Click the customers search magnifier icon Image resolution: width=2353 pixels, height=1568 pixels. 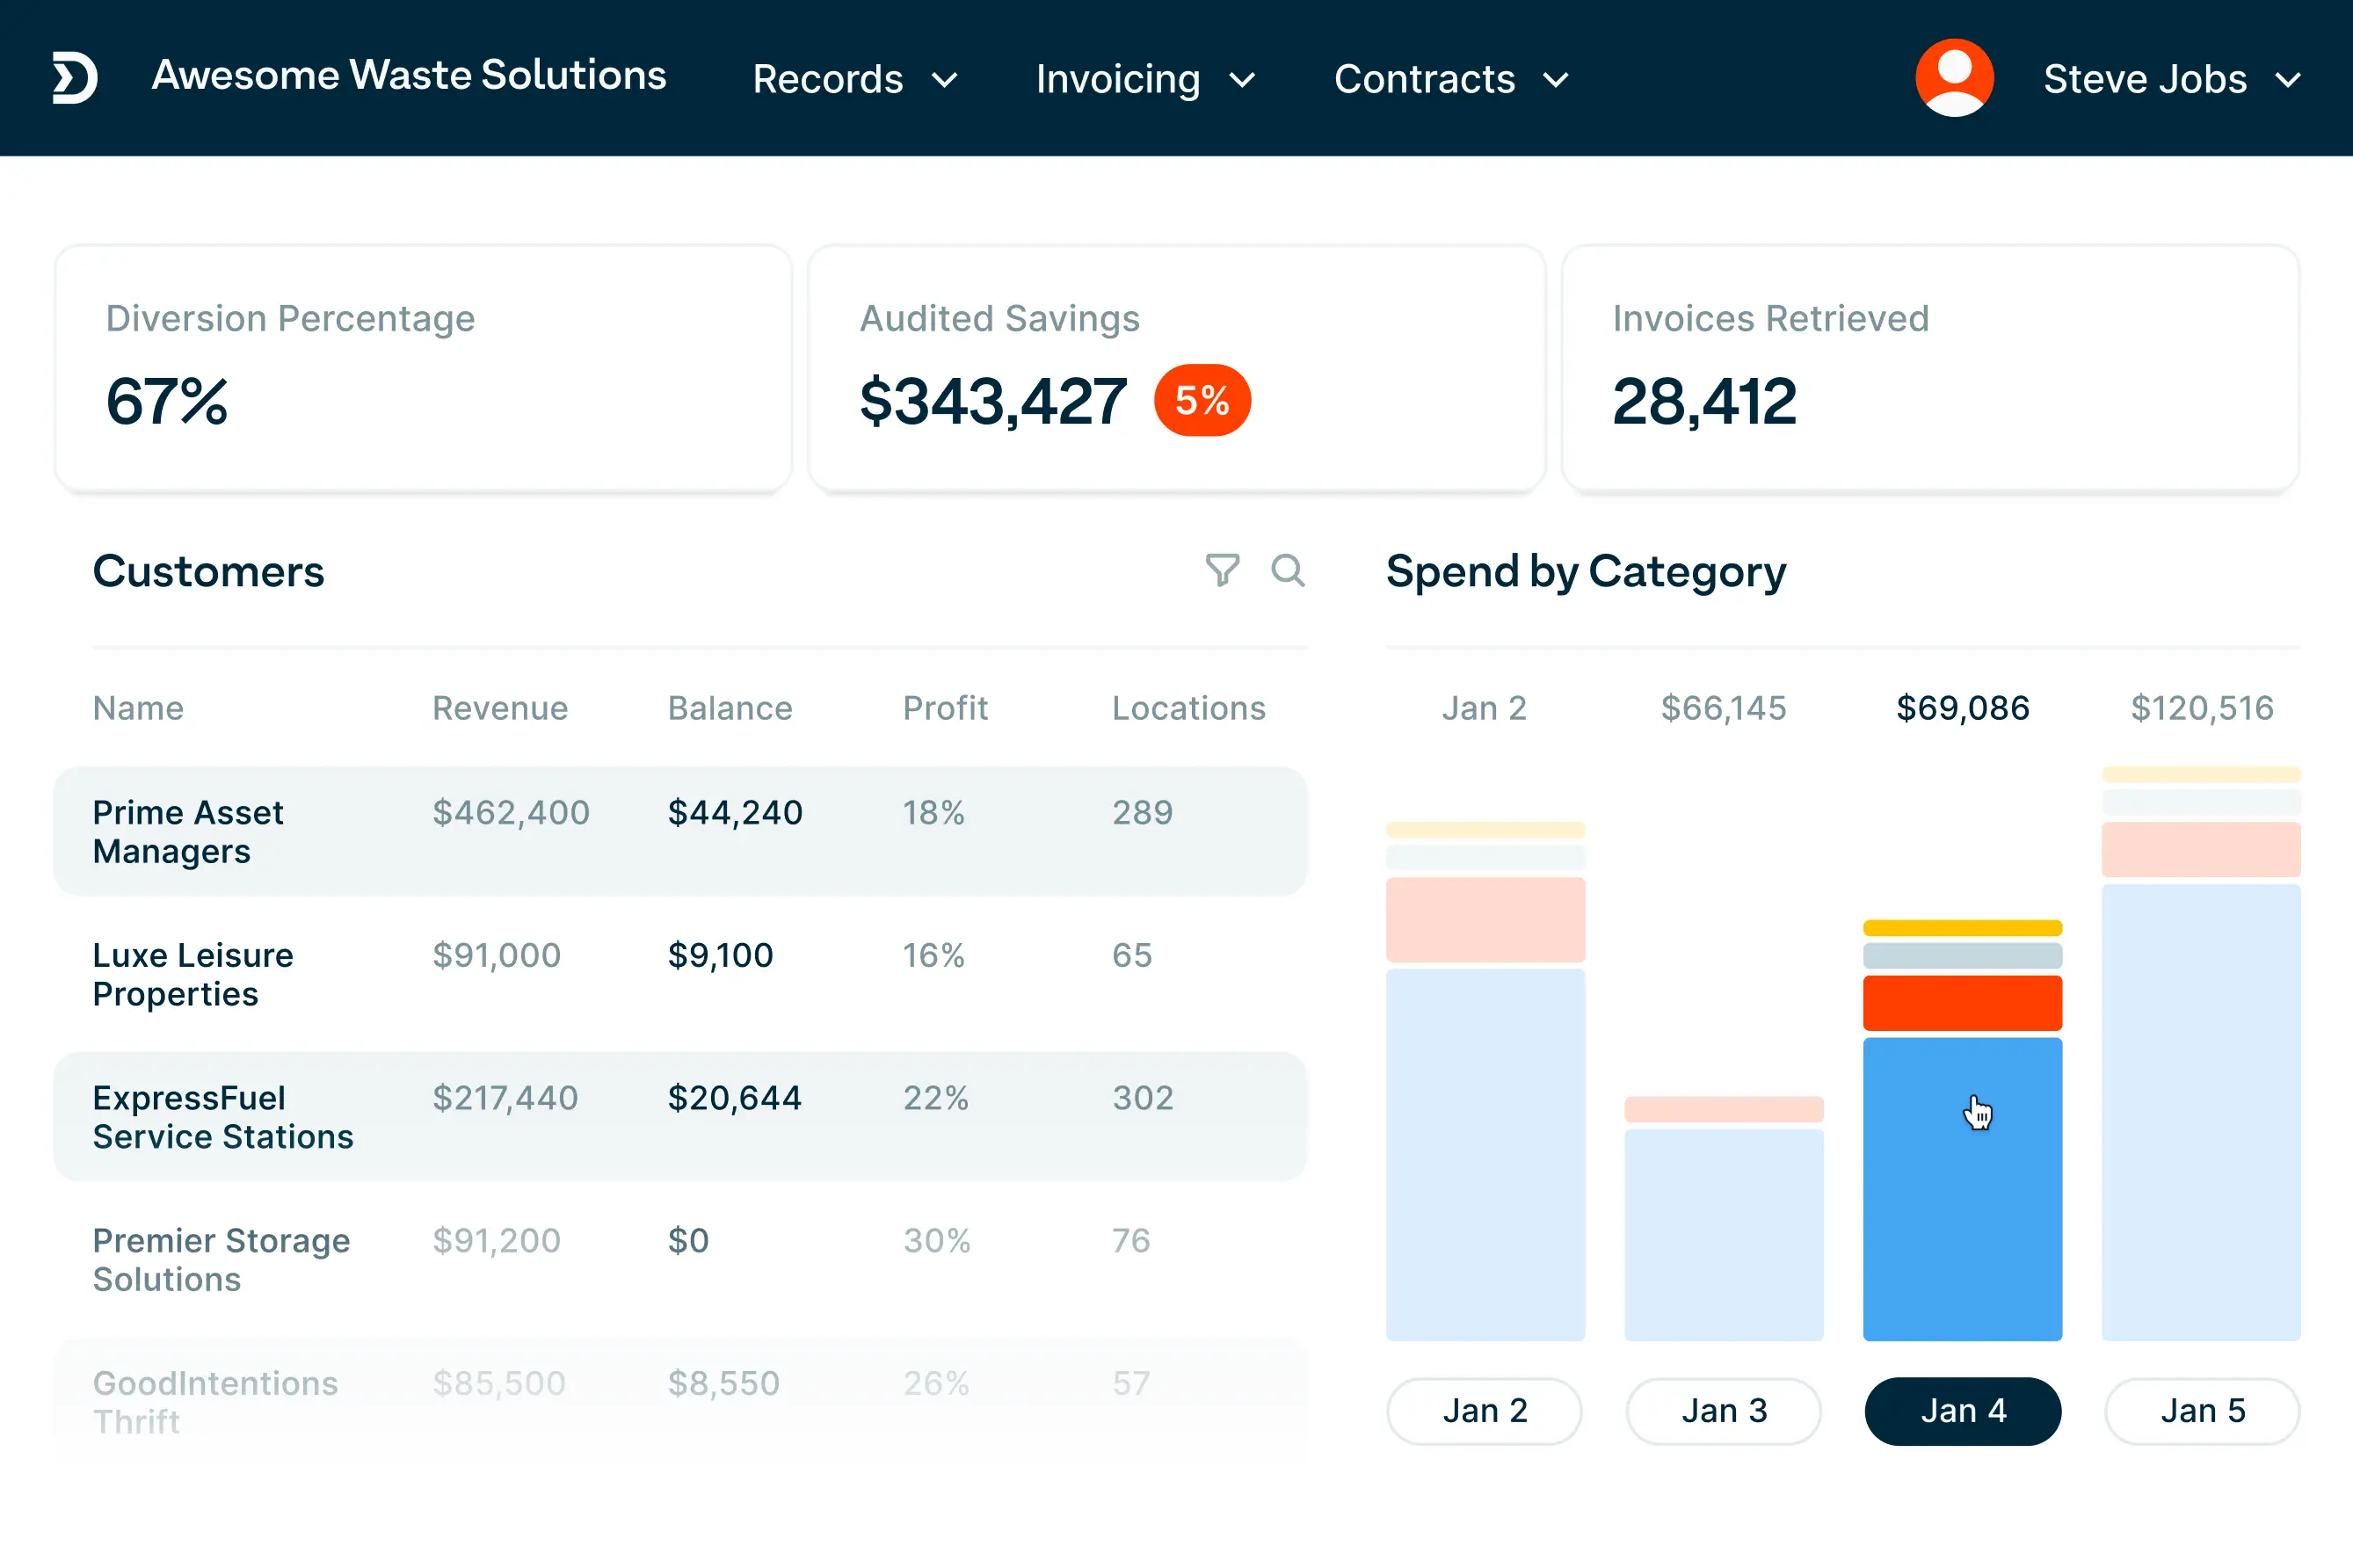tap(1287, 570)
